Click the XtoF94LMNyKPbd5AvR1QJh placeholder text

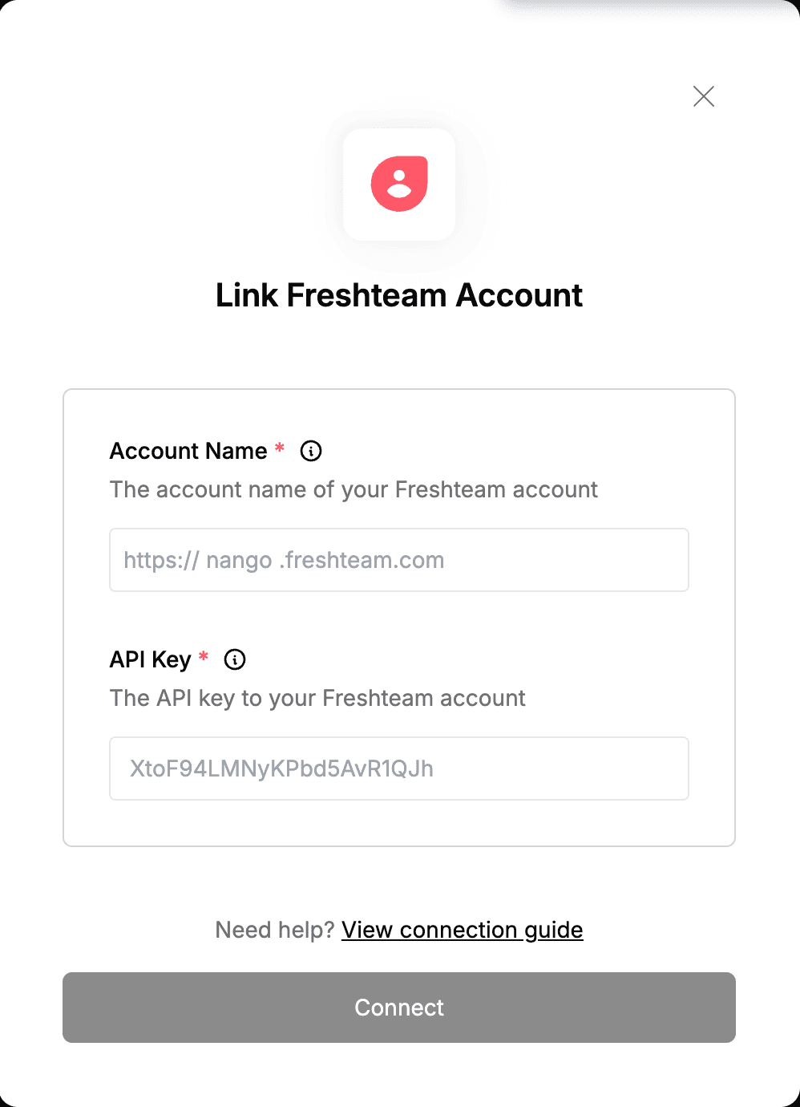[281, 768]
